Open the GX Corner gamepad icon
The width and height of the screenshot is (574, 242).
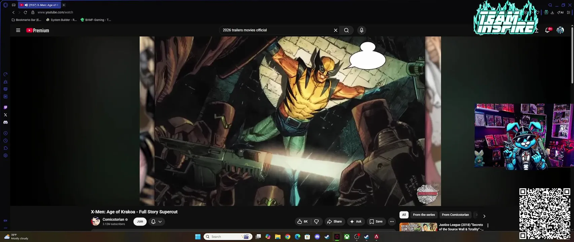tap(13, 5)
